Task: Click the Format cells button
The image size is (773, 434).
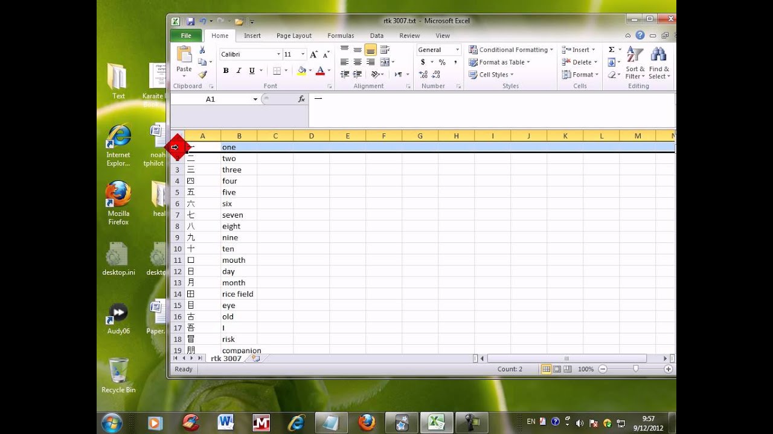Action: tap(580, 75)
